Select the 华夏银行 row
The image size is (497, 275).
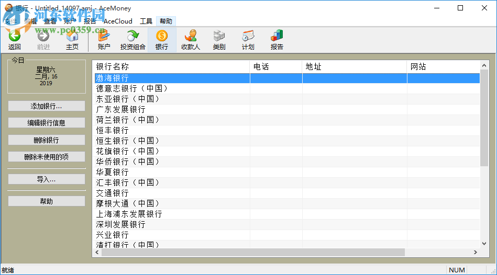[x=287, y=172]
